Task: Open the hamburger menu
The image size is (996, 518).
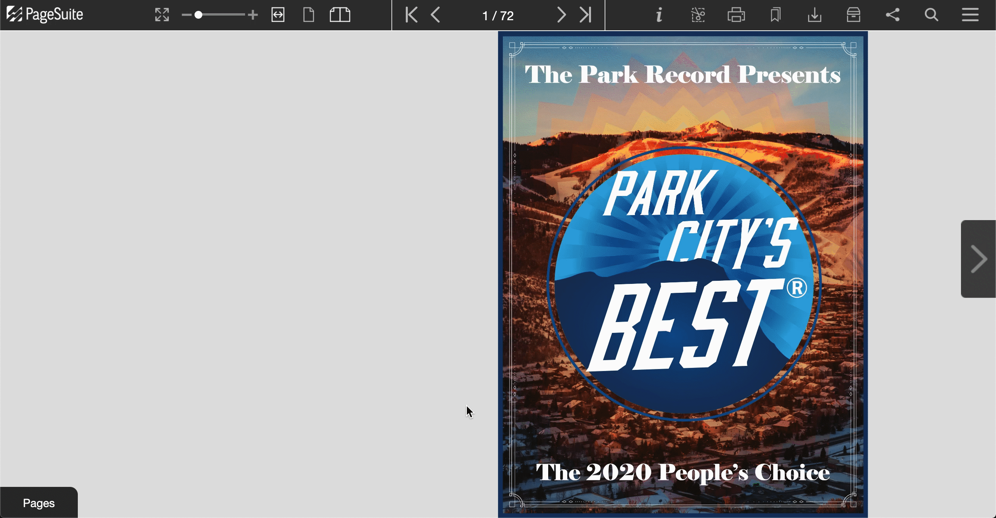Action: (970, 15)
